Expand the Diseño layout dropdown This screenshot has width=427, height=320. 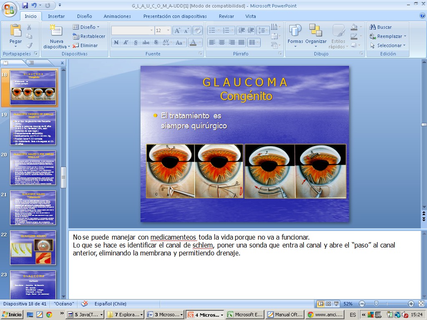86,27
